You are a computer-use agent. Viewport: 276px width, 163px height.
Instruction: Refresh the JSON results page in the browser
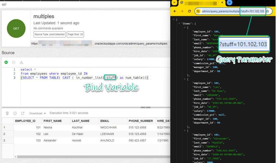(x=189, y=11)
